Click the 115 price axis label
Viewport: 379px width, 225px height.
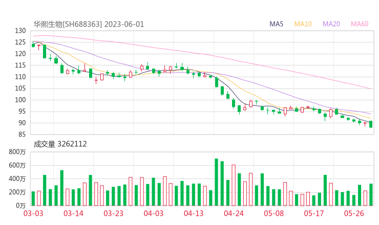coord(20,65)
